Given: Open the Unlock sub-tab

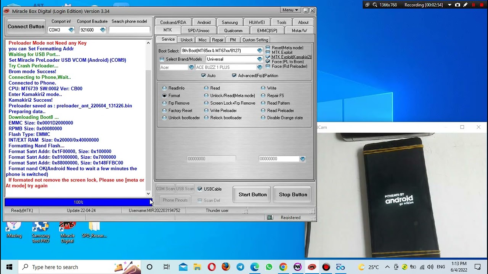Looking at the screenshot, I should pos(186,40).
